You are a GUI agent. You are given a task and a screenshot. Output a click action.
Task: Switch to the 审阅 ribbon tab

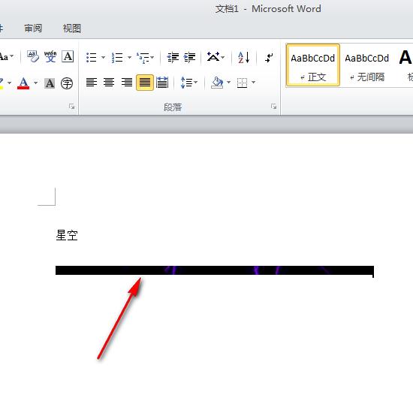coord(33,29)
